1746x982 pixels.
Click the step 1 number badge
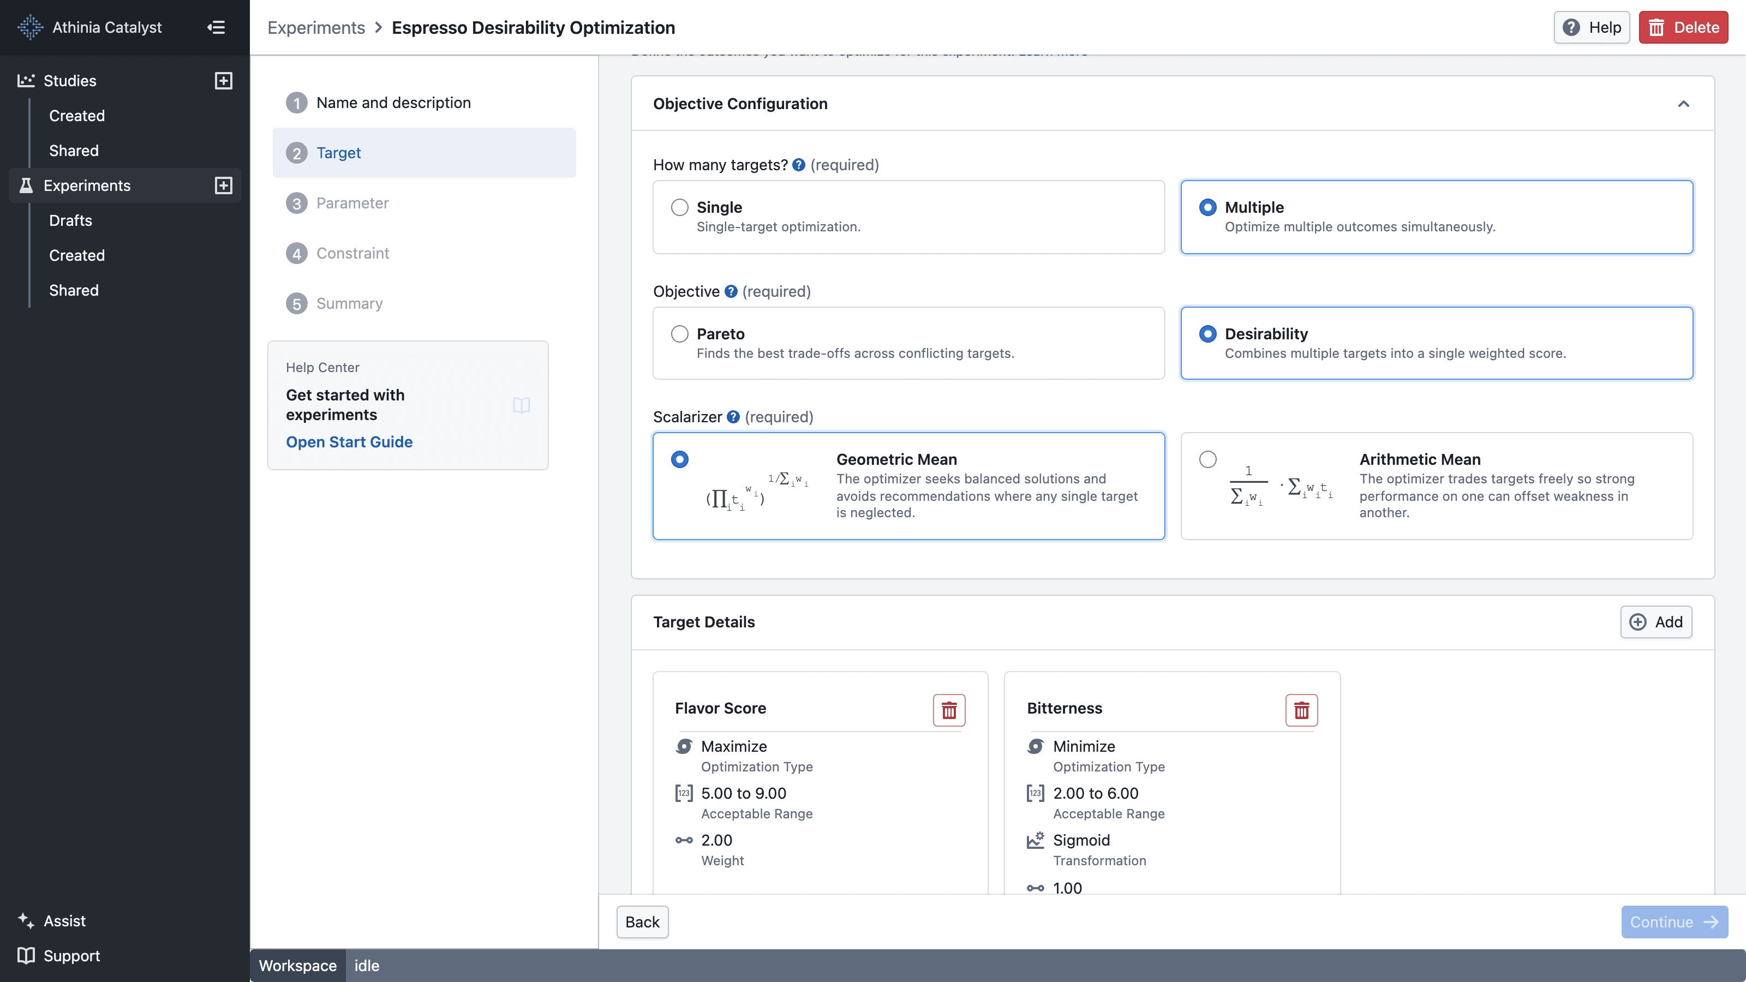[x=296, y=103]
